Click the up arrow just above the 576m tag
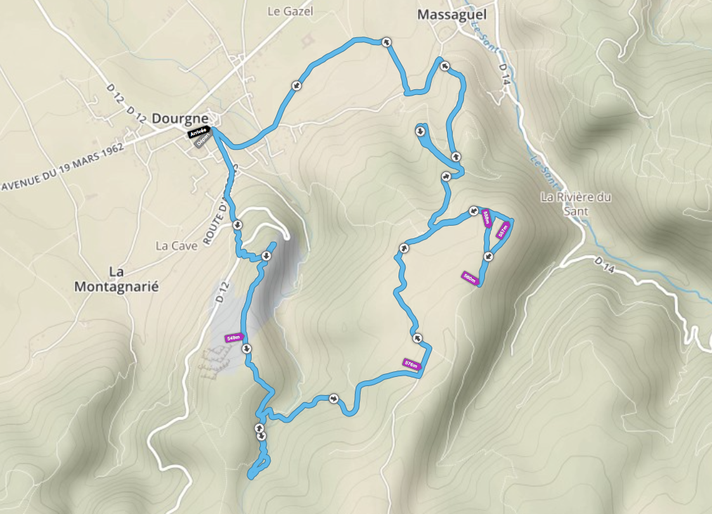This screenshot has height=514, width=712. pyautogui.click(x=418, y=338)
